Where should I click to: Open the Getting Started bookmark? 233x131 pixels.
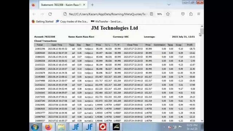pyautogui.click(x=43, y=21)
